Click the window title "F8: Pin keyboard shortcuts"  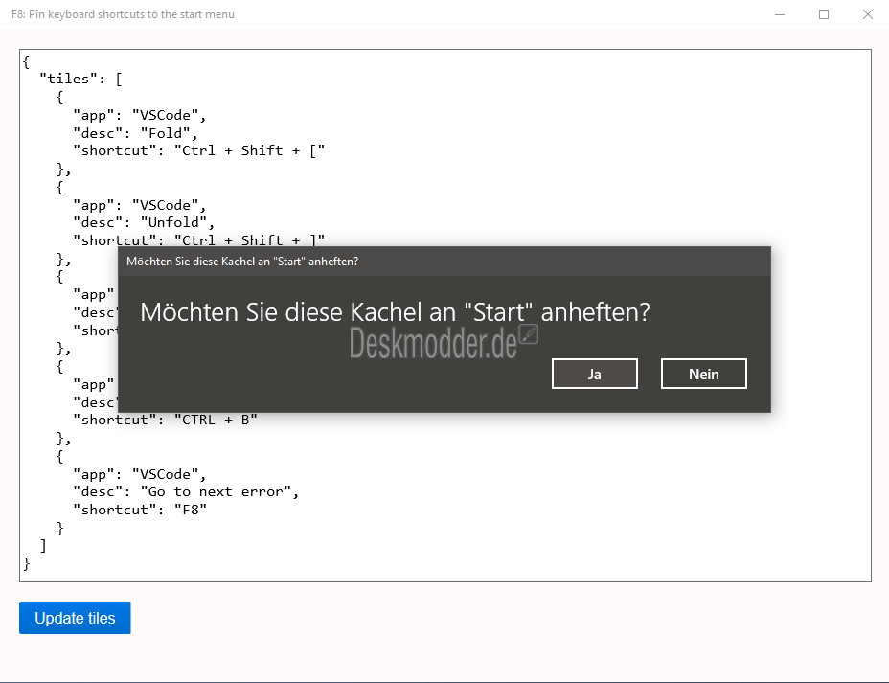(123, 14)
